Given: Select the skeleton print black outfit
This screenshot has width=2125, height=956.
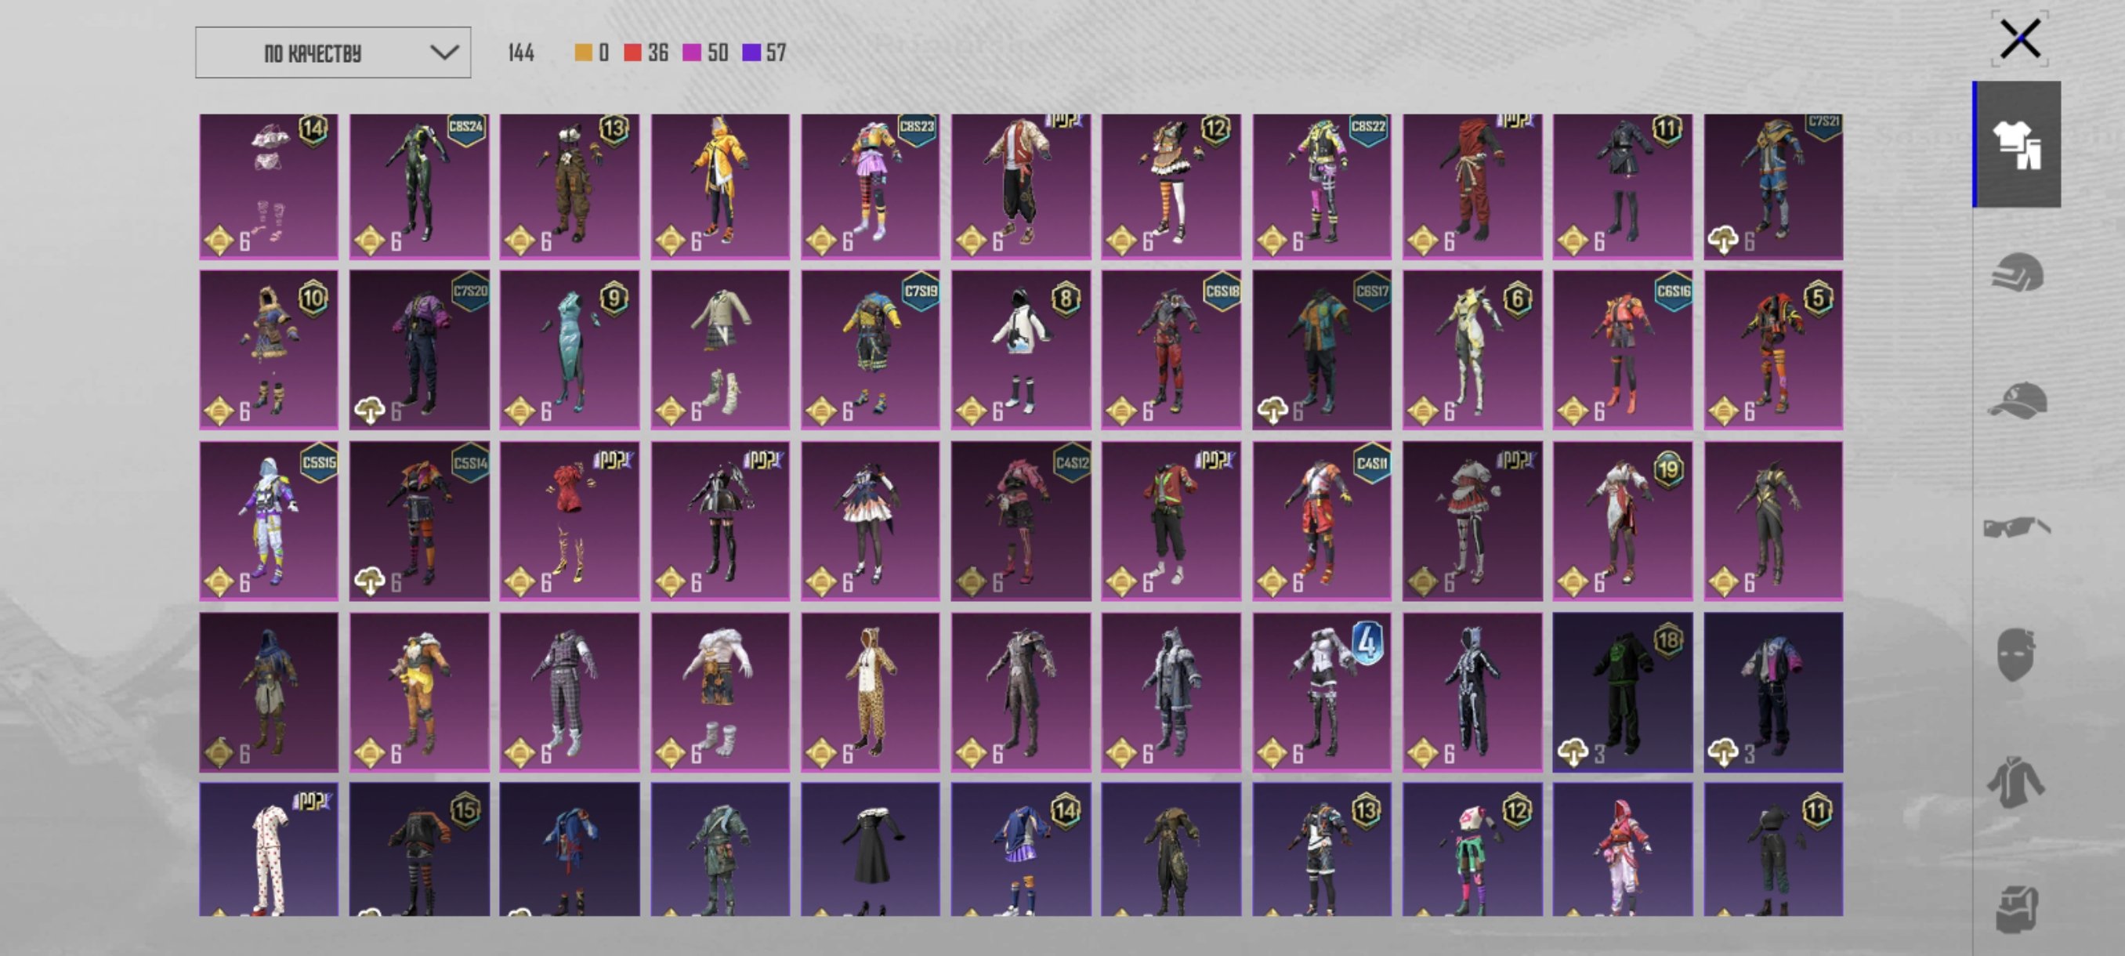Looking at the screenshot, I should coord(1472,692).
